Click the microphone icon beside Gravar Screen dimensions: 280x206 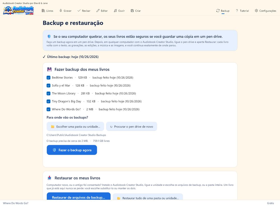click(61, 11)
